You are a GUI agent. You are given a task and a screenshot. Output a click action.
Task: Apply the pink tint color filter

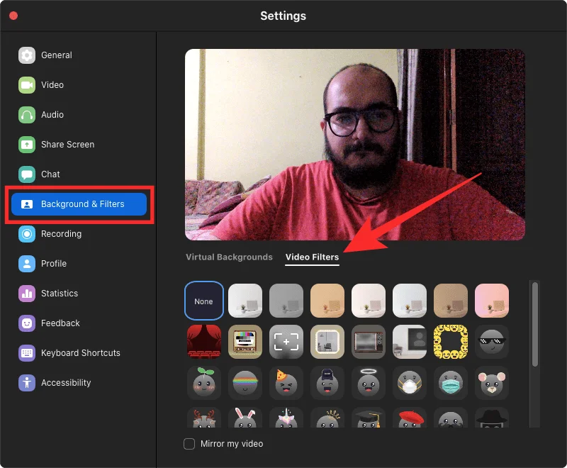(x=492, y=301)
